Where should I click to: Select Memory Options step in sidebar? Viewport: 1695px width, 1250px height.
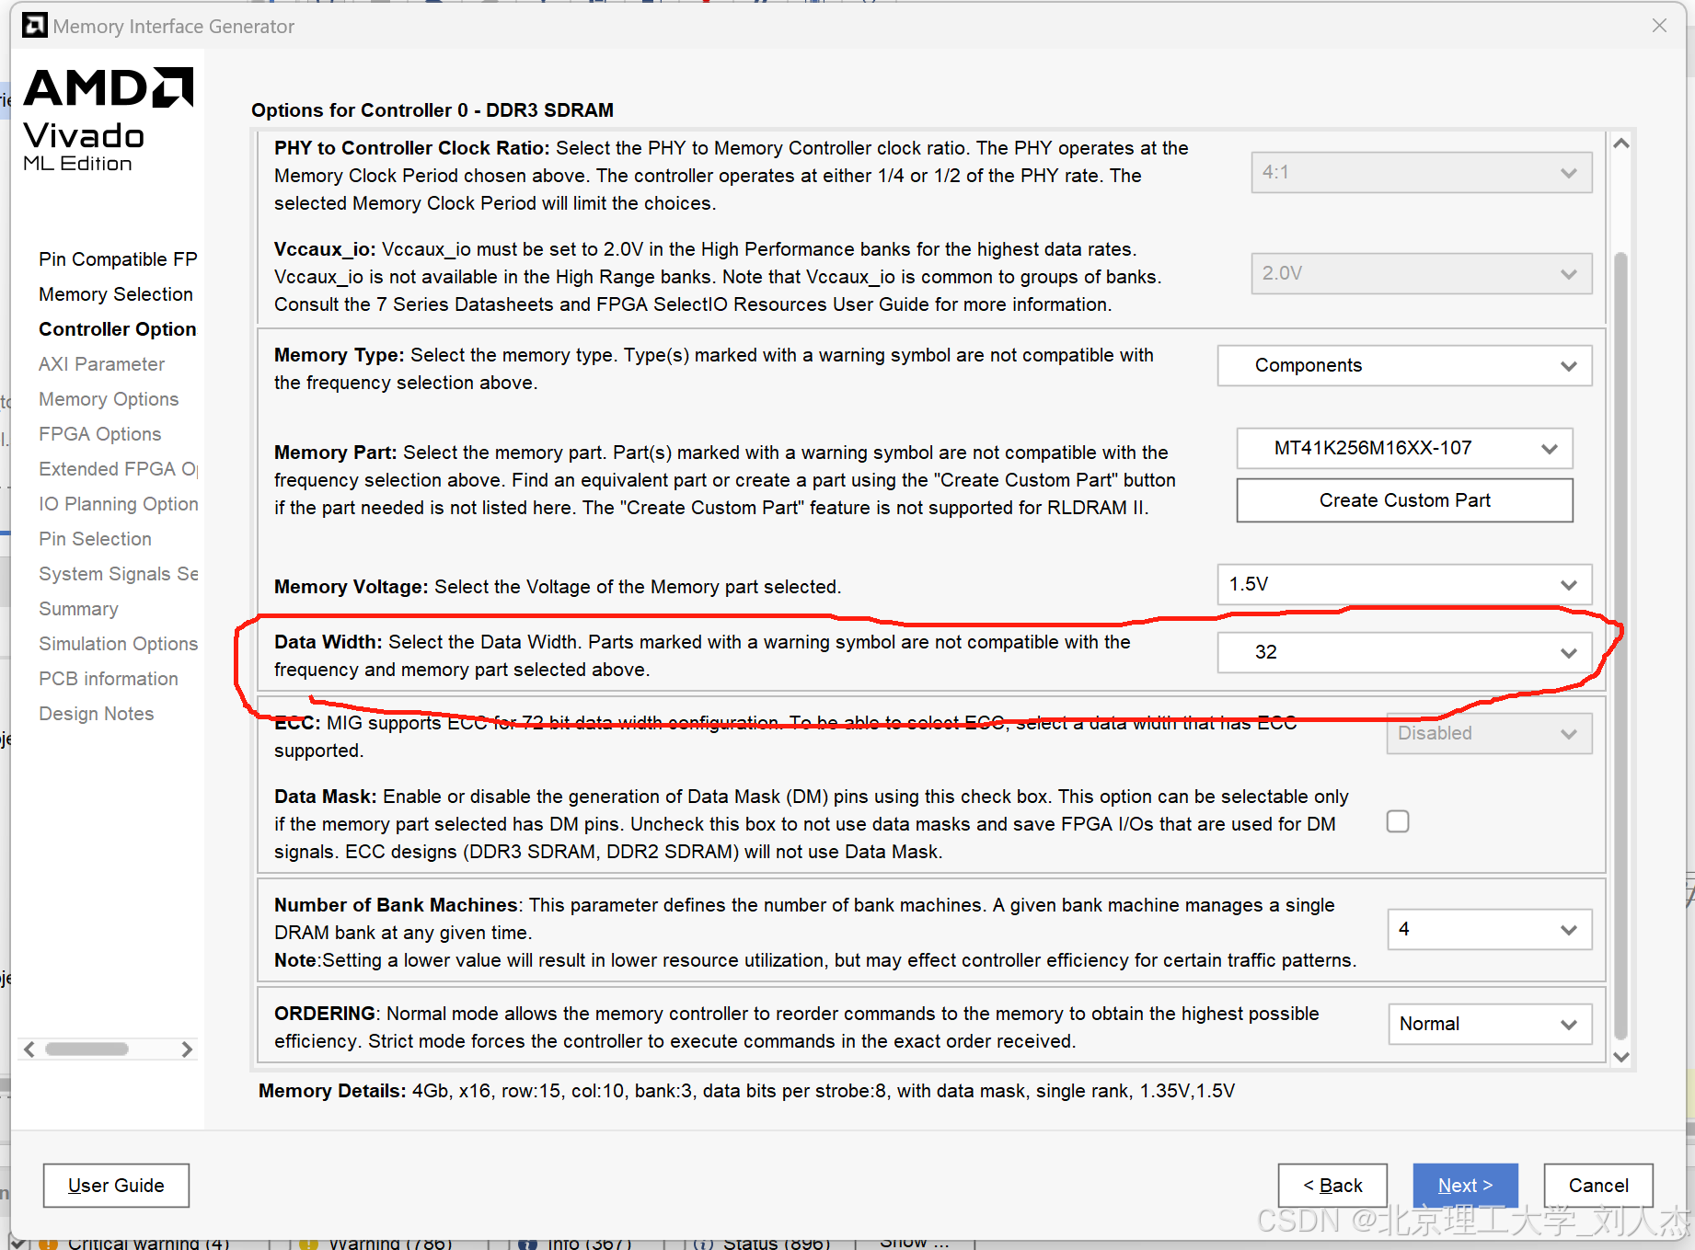pyautogui.click(x=109, y=399)
